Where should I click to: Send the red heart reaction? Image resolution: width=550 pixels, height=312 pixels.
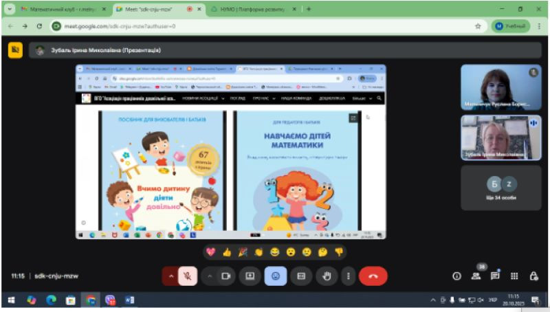tap(210, 252)
